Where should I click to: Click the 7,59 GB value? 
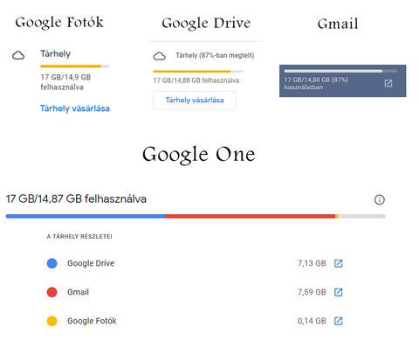(x=312, y=292)
